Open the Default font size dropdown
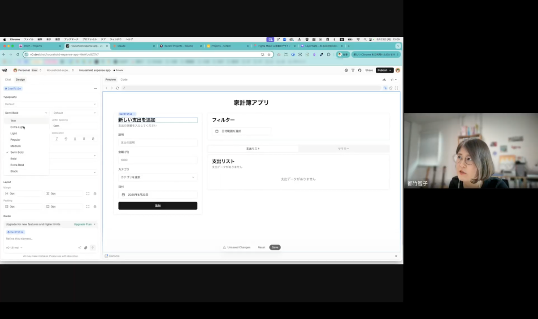The image size is (538, 319). pos(74,113)
